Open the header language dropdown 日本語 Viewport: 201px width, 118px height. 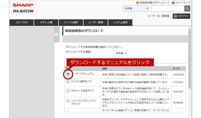136,8
